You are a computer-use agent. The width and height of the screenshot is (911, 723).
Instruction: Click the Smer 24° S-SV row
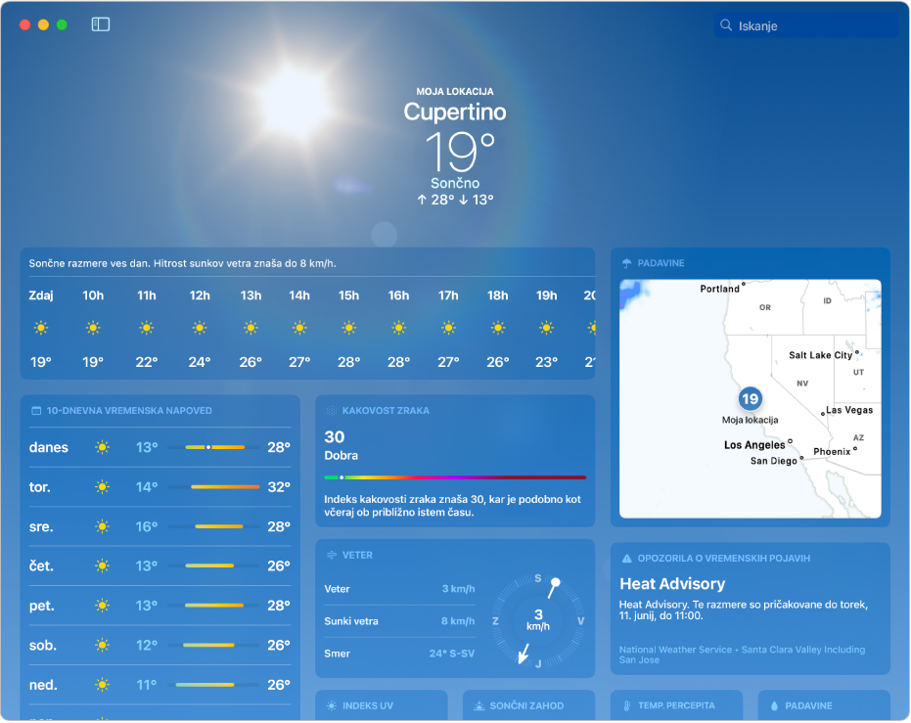tap(399, 654)
